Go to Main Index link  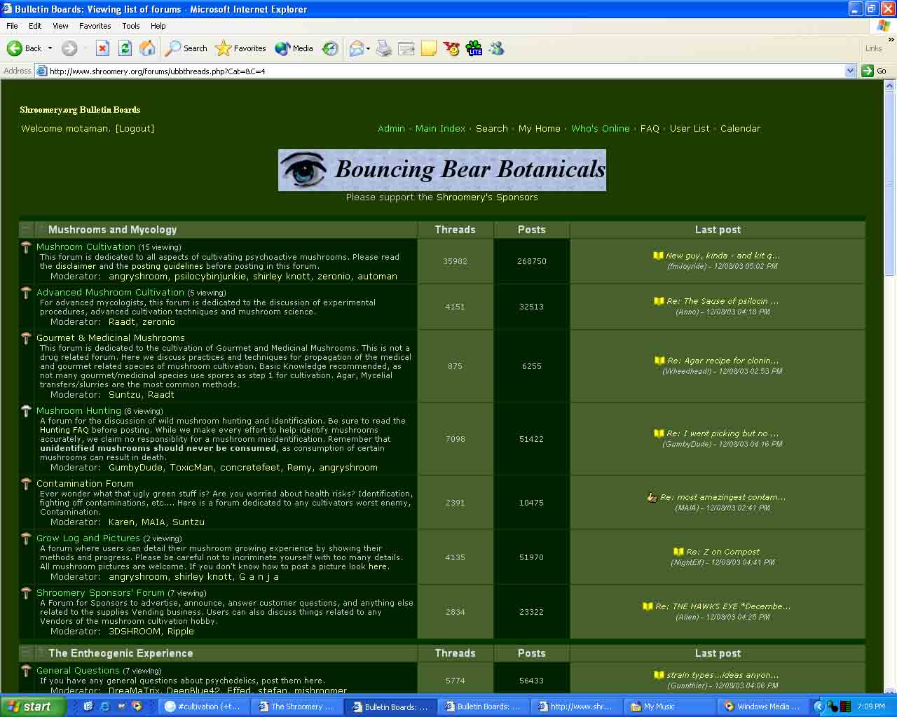tap(440, 129)
